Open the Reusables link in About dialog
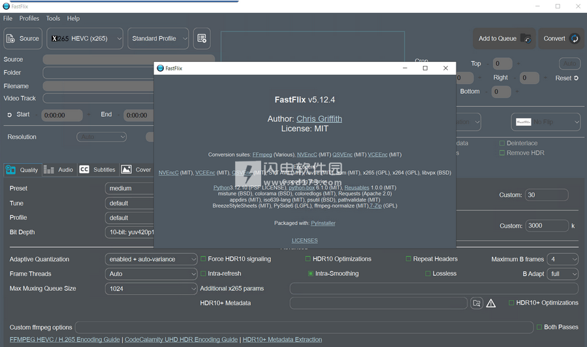 point(357,188)
